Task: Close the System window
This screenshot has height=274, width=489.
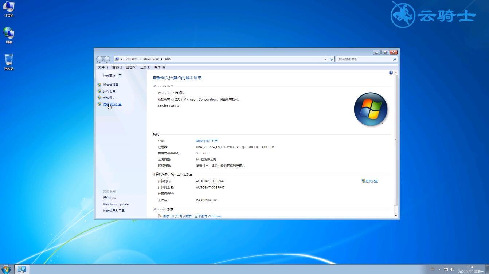Action: coord(393,52)
